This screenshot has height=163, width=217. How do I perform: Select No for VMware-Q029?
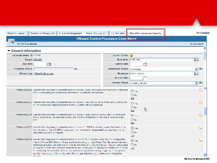pos(132,95)
